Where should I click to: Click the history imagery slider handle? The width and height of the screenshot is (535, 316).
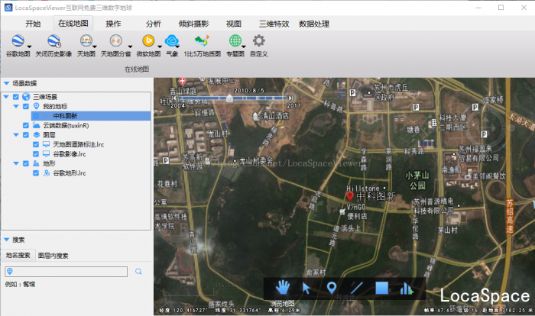tap(229, 99)
